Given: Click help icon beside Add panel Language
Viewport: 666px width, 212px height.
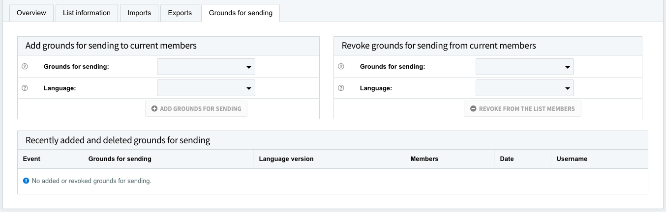Looking at the screenshot, I should tap(25, 88).
